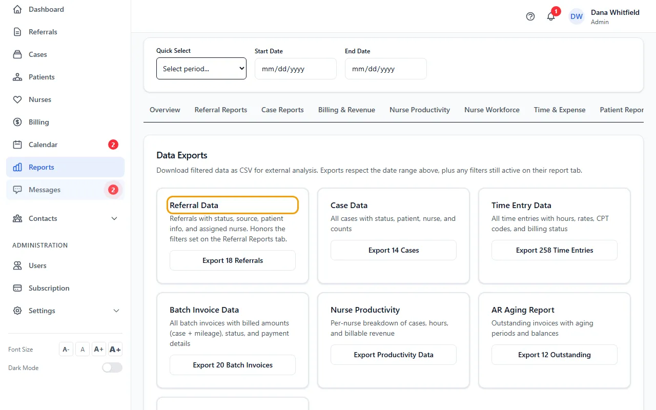
Task: Toggle the Dark Mode switch
Action: tap(112, 367)
